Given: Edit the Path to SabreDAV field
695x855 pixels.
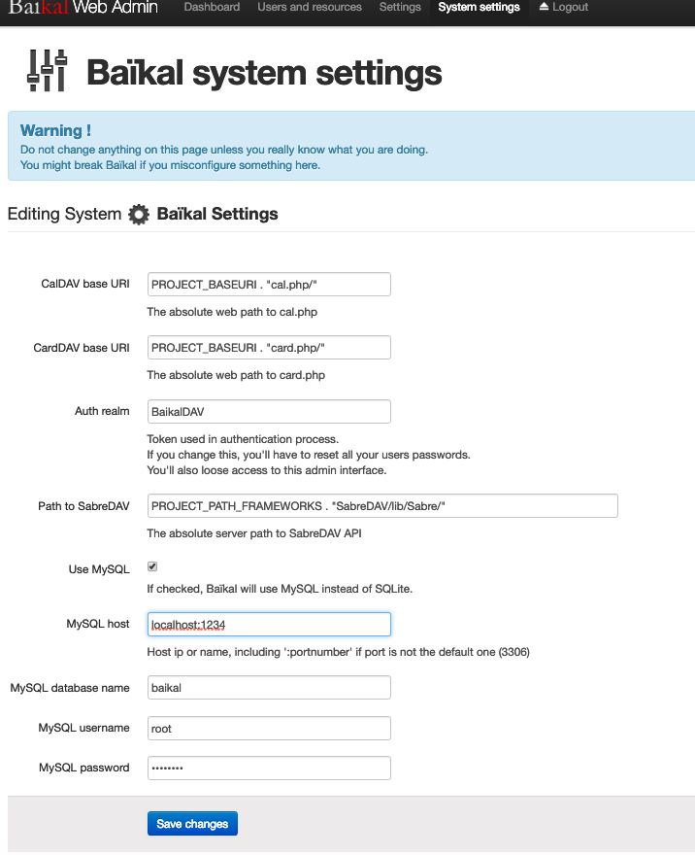Looking at the screenshot, I should tap(382, 506).
